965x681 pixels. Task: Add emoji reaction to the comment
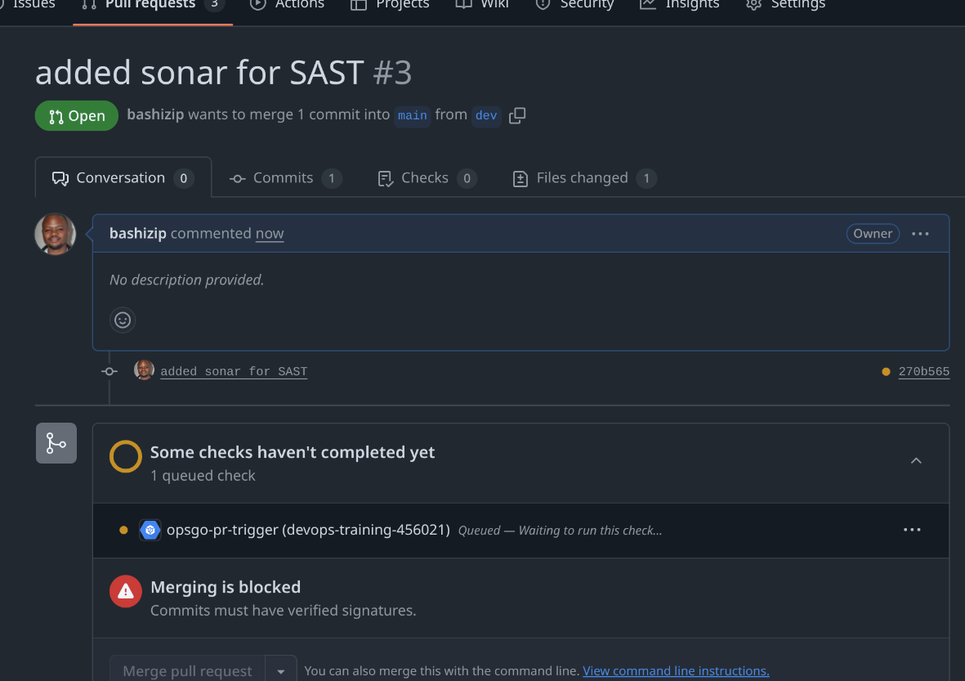click(x=123, y=320)
